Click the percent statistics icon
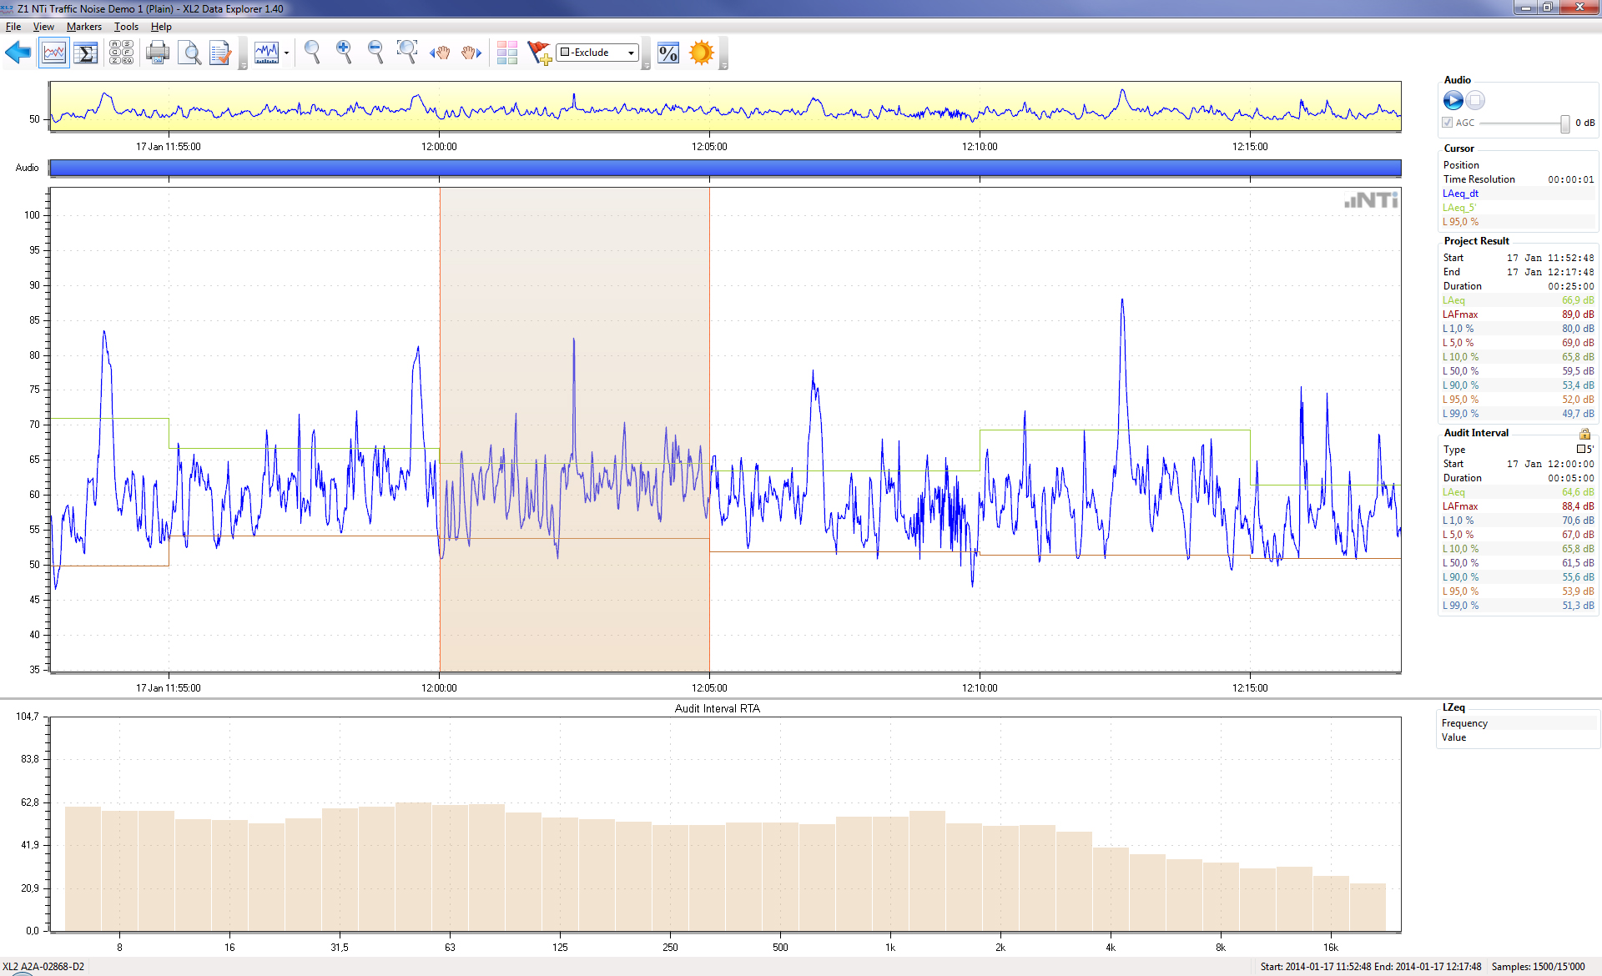Image resolution: width=1602 pixels, height=976 pixels. coord(667,53)
